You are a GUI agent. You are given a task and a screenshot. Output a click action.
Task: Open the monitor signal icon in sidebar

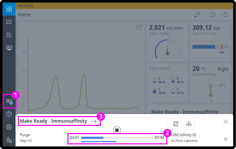tap(9, 48)
